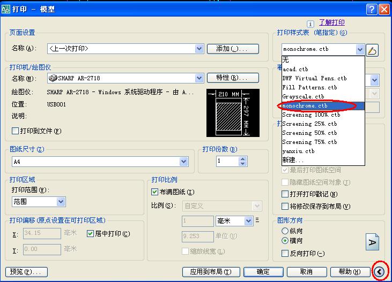Increase print copies with up arrow
Image resolution: width=392 pixels, height=282 pixels.
pyautogui.click(x=243, y=158)
